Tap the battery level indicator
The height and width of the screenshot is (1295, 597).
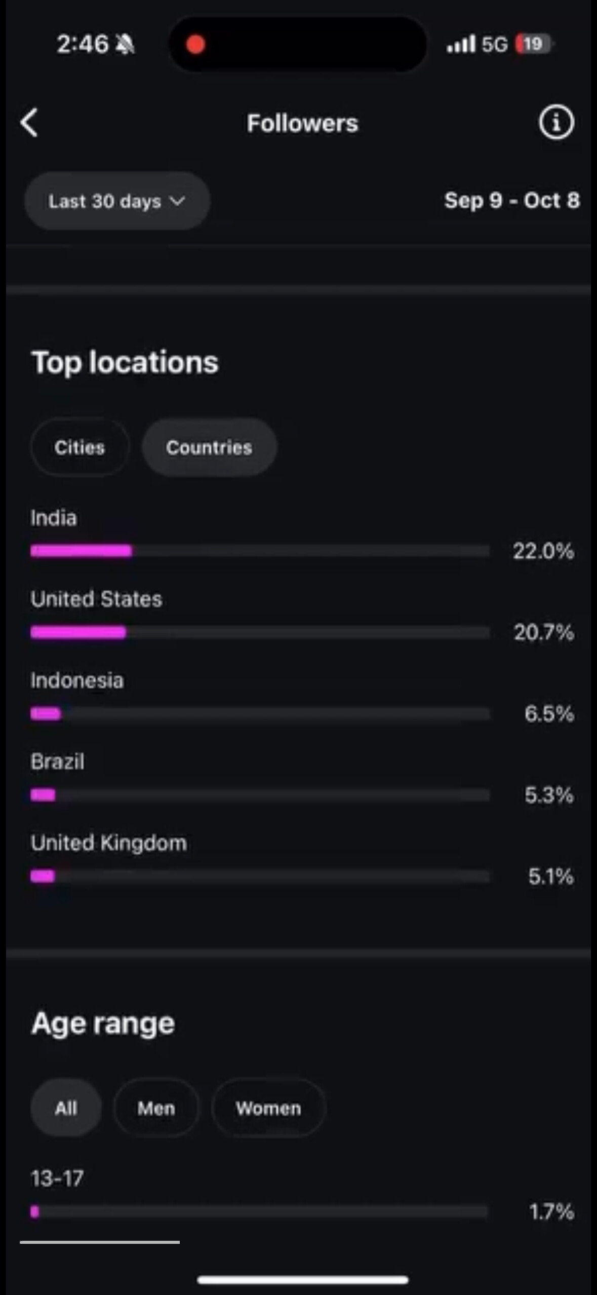[x=534, y=44]
